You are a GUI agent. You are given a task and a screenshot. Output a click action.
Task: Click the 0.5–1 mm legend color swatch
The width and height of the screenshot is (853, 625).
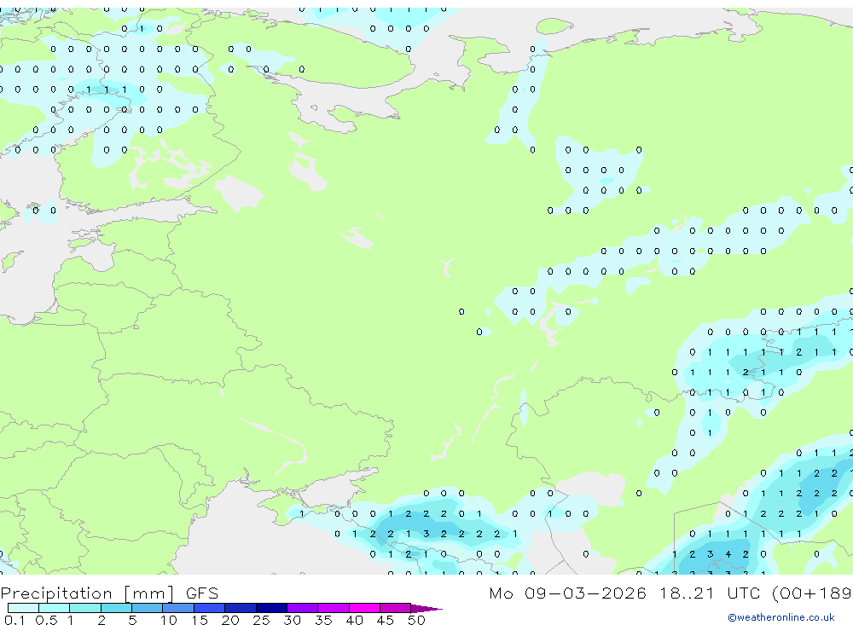point(54,608)
